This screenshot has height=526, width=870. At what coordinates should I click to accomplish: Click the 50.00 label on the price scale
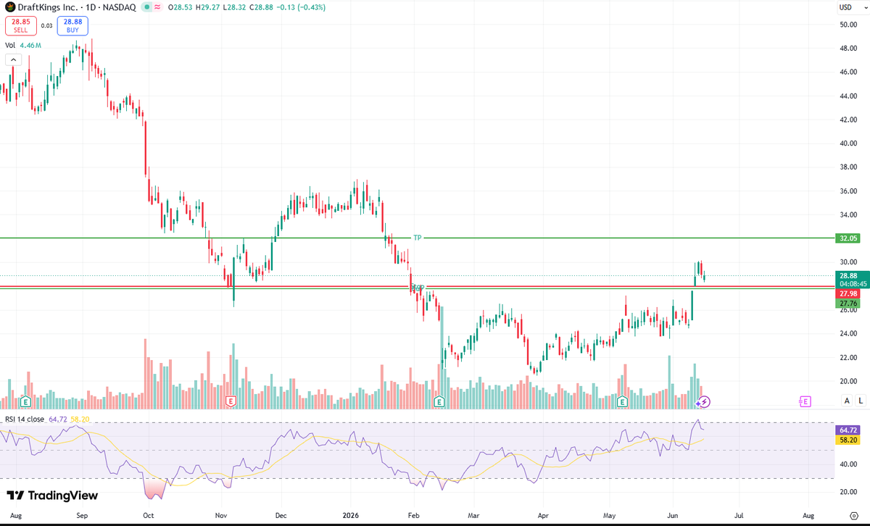[x=848, y=25]
